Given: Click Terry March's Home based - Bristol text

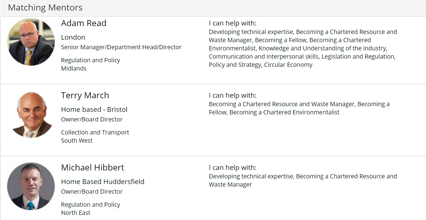Looking at the screenshot, I should coord(94,110).
